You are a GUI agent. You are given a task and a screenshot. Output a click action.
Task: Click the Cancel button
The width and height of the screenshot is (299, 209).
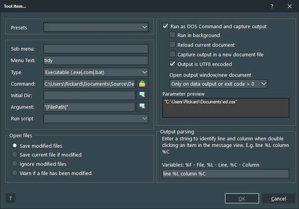(x=278, y=199)
